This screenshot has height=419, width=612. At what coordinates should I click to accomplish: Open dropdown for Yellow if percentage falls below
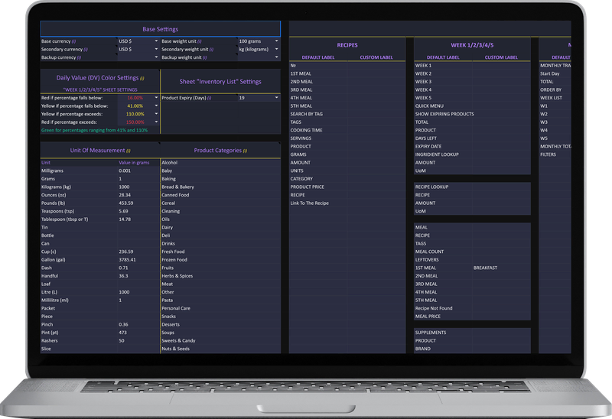[156, 106]
